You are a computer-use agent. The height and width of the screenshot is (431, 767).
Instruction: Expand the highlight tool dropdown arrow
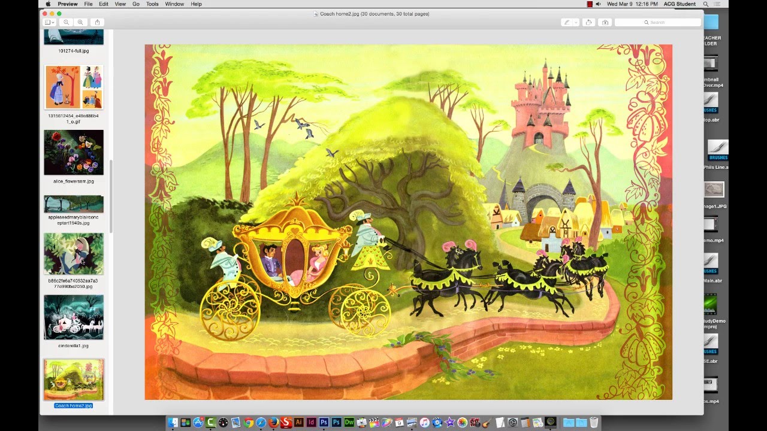click(576, 22)
